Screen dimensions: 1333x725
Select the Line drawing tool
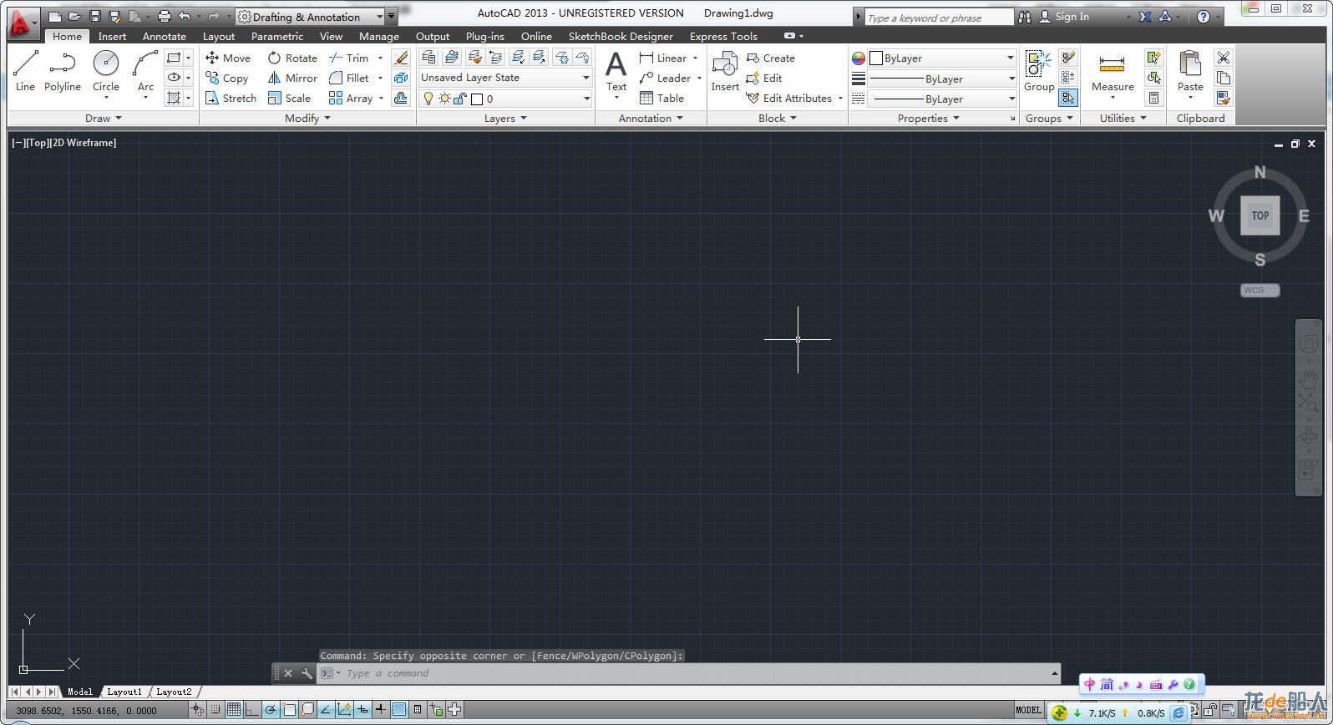tap(25, 70)
